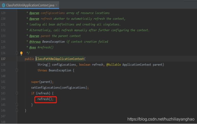Click line number 129 in the gutter

pos(3,13)
